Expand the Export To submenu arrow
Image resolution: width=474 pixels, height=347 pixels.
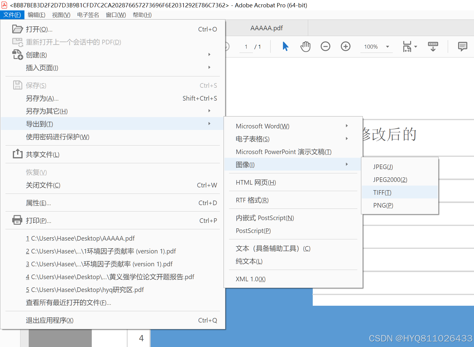209,124
